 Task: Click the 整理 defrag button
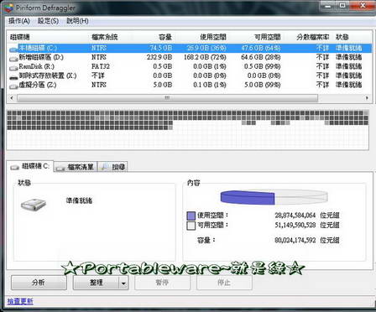(96, 283)
